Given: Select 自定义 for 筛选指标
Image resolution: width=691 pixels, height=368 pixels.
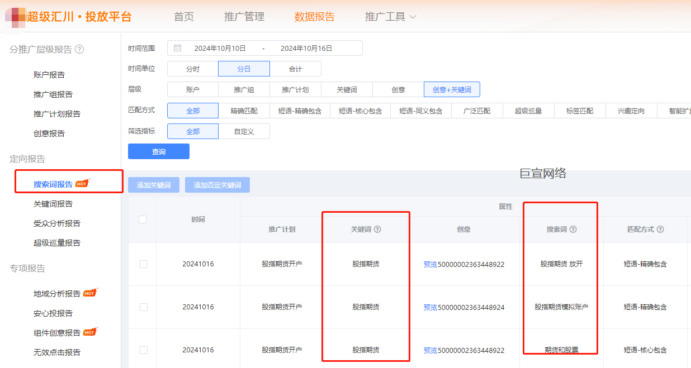Looking at the screenshot, I should tap(244, 131).
